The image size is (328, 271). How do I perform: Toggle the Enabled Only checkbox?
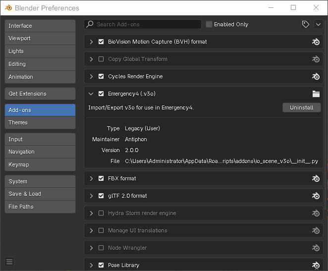click(x=209, y=24)
